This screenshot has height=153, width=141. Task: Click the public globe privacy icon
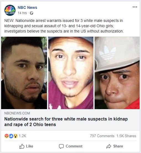(32, 13)
